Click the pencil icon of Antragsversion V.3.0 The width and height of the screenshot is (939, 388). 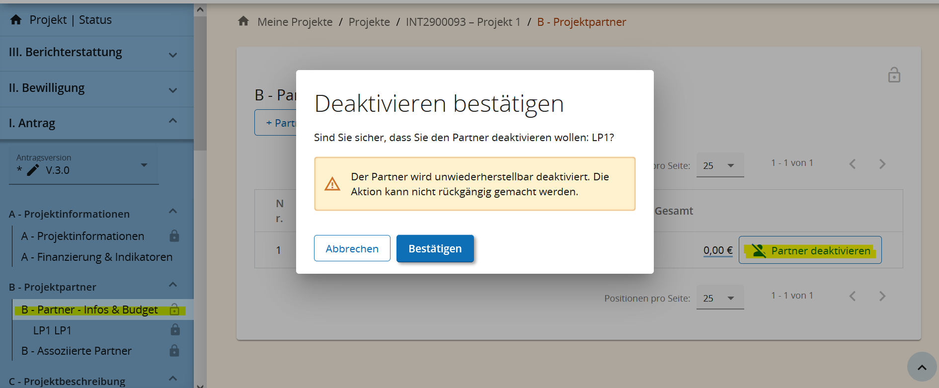33,170
